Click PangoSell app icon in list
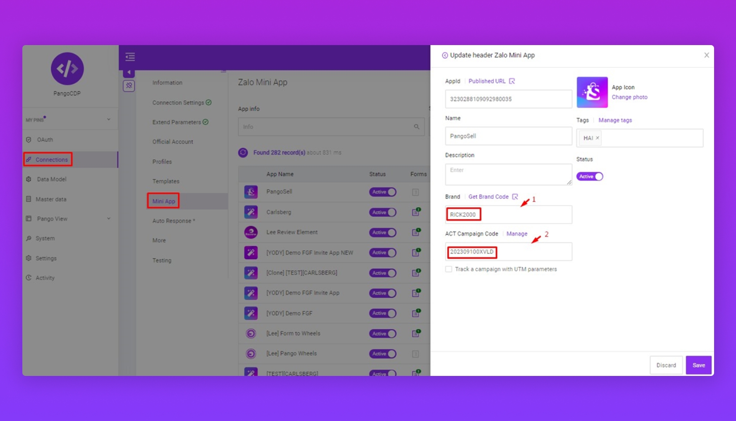 point(251,192)
